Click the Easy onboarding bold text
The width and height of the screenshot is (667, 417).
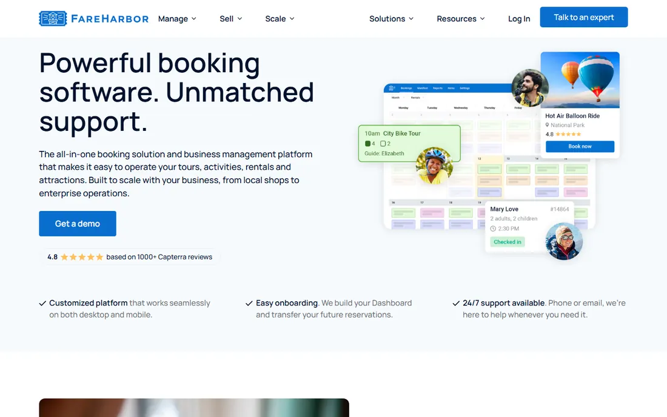pyautogui.click(x=287, y=303)
